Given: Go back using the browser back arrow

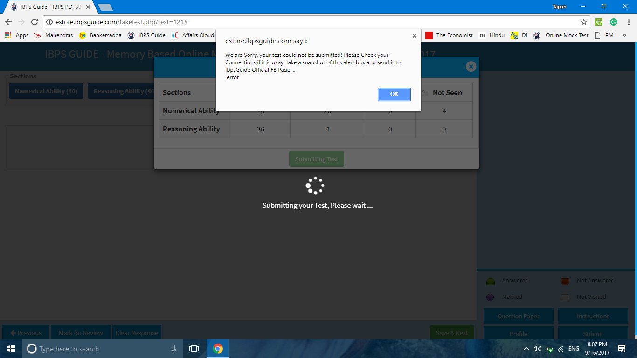Looking at the screenshot, I should (x=8, y=22).
